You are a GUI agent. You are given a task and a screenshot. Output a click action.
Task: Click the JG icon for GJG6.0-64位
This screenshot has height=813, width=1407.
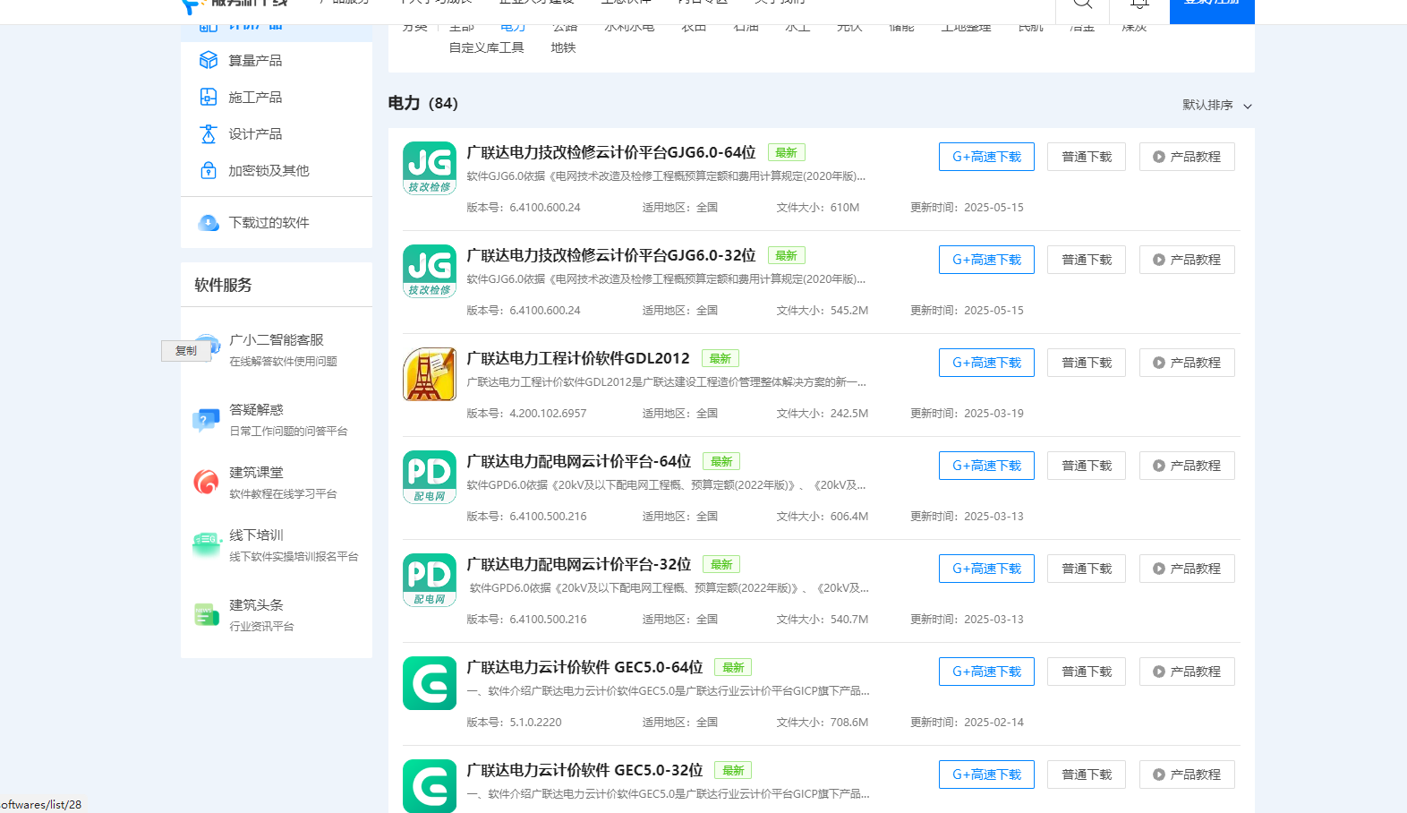pos(430,168)
